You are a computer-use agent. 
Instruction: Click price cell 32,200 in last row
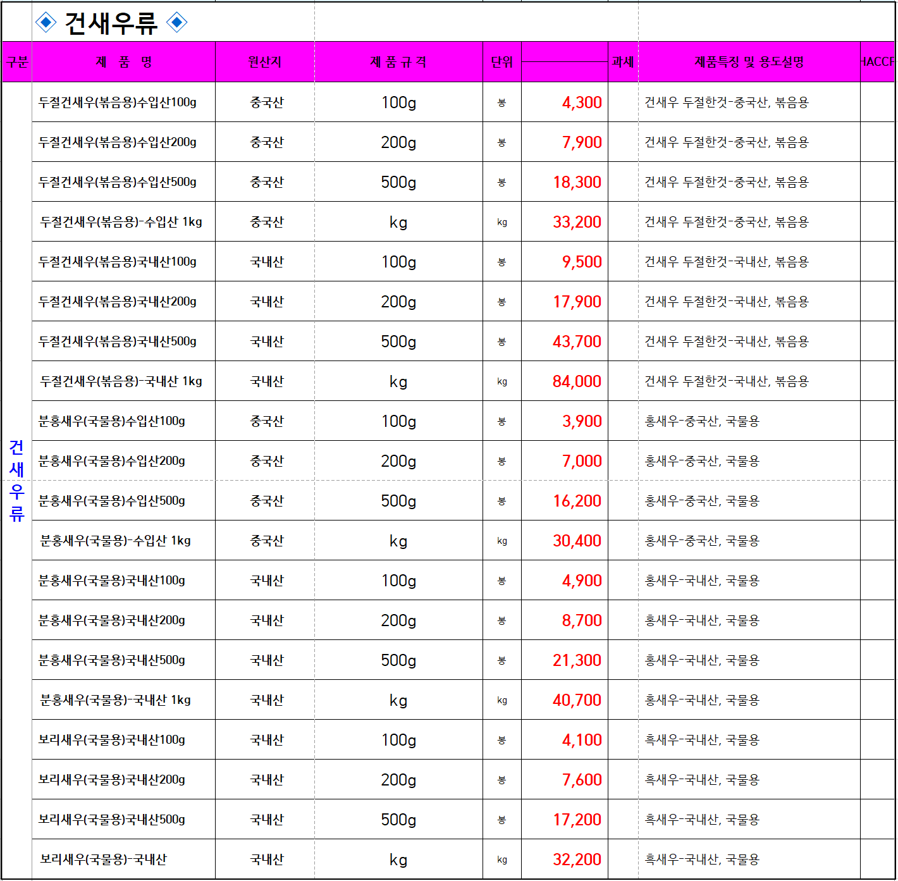(565, 859)
